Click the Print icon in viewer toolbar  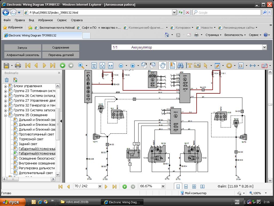pos(18,65)
